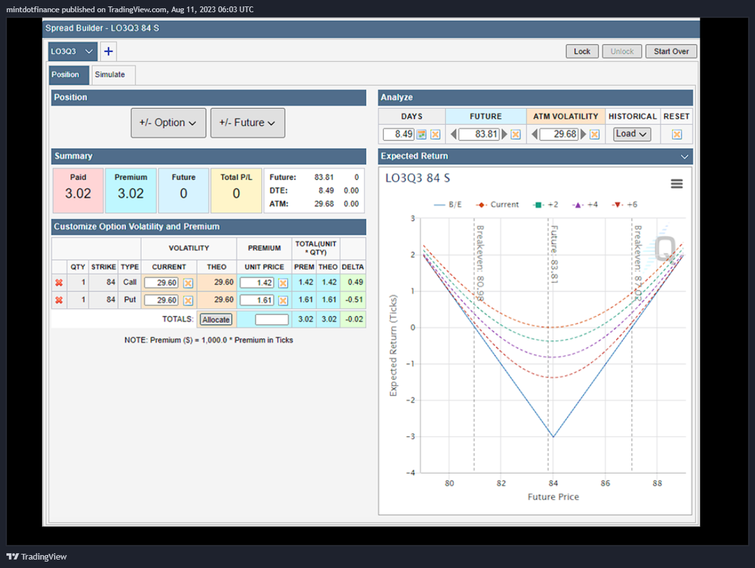Reset the Put unit price X icon

click(283, 300)
